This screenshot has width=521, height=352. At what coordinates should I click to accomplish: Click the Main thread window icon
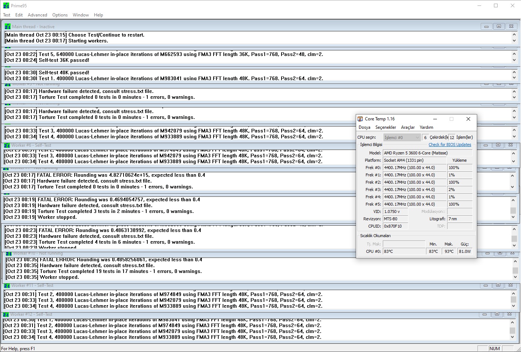tap(8, 27)
